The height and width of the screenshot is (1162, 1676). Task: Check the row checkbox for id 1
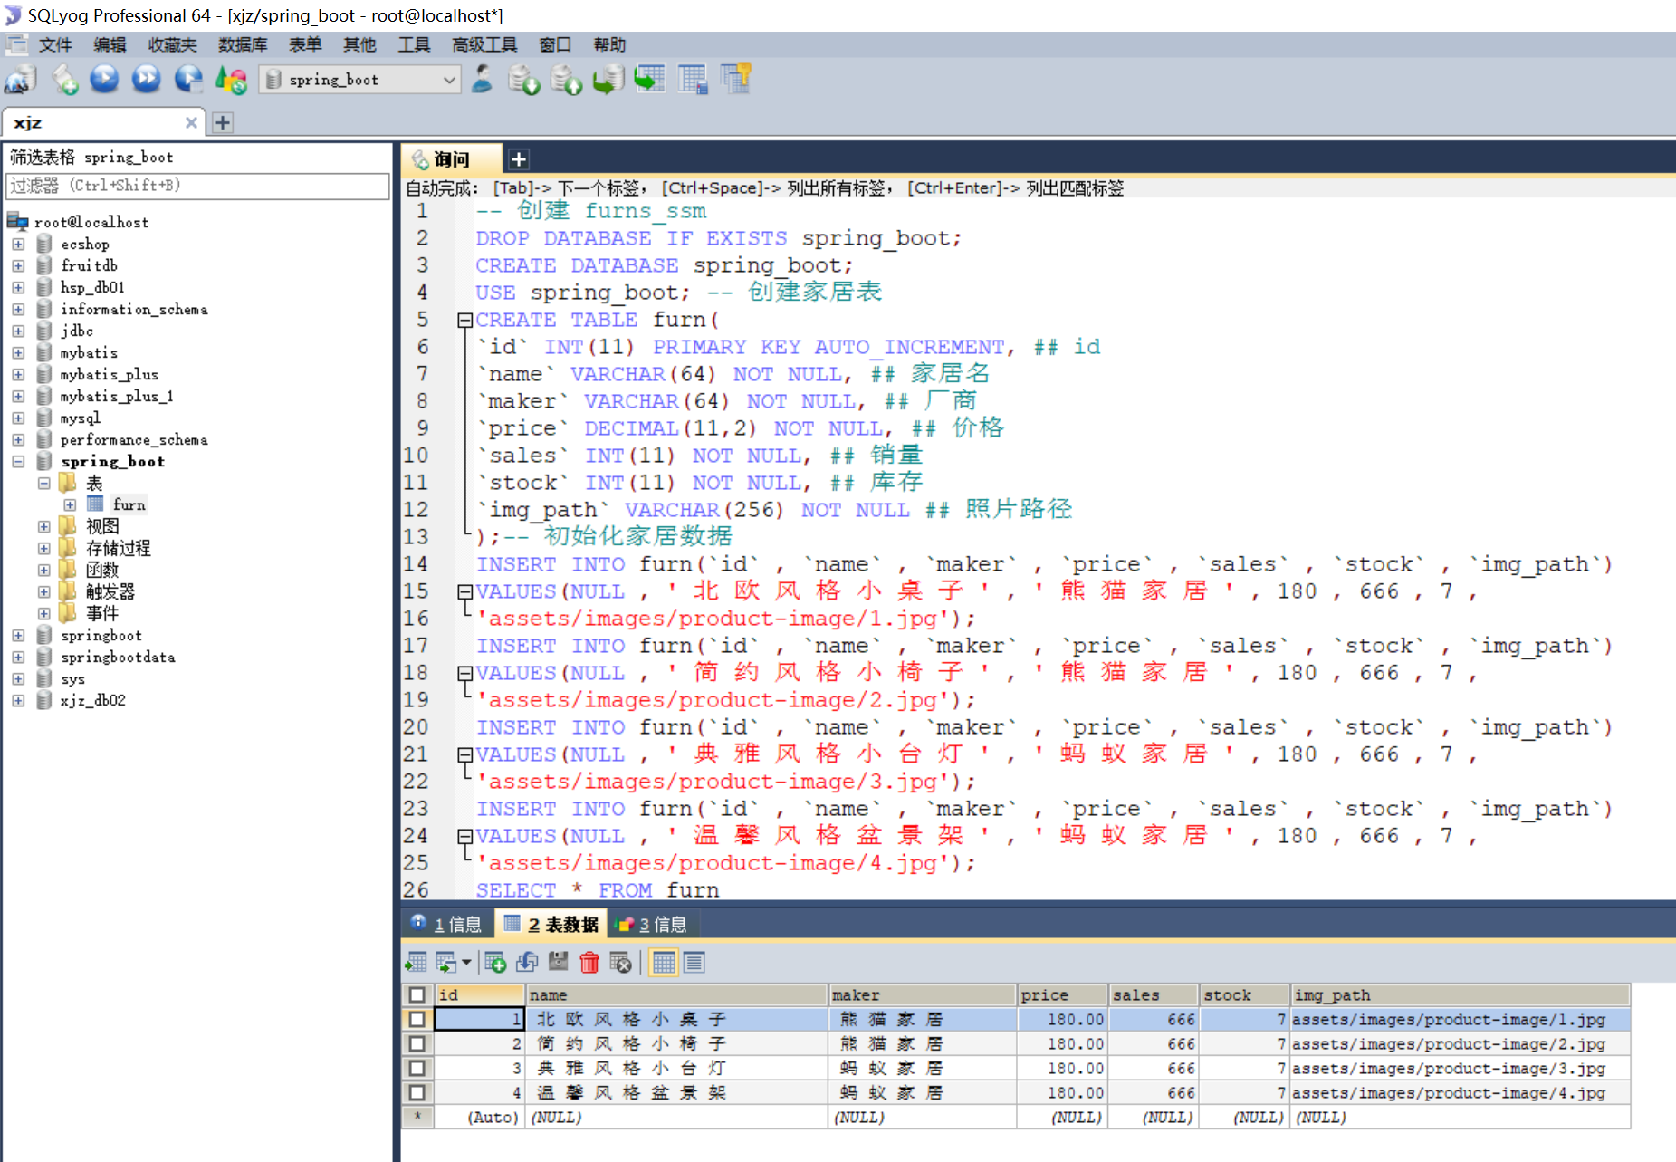pyautogui.click(x=417, y=1019)
